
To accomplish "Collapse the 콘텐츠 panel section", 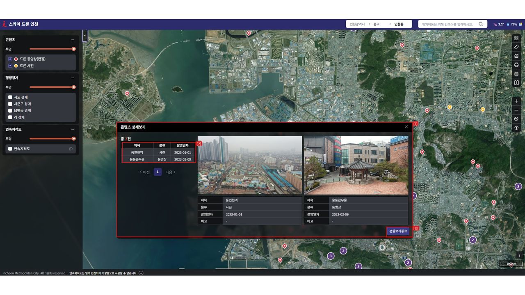I will tap(73, 40).
